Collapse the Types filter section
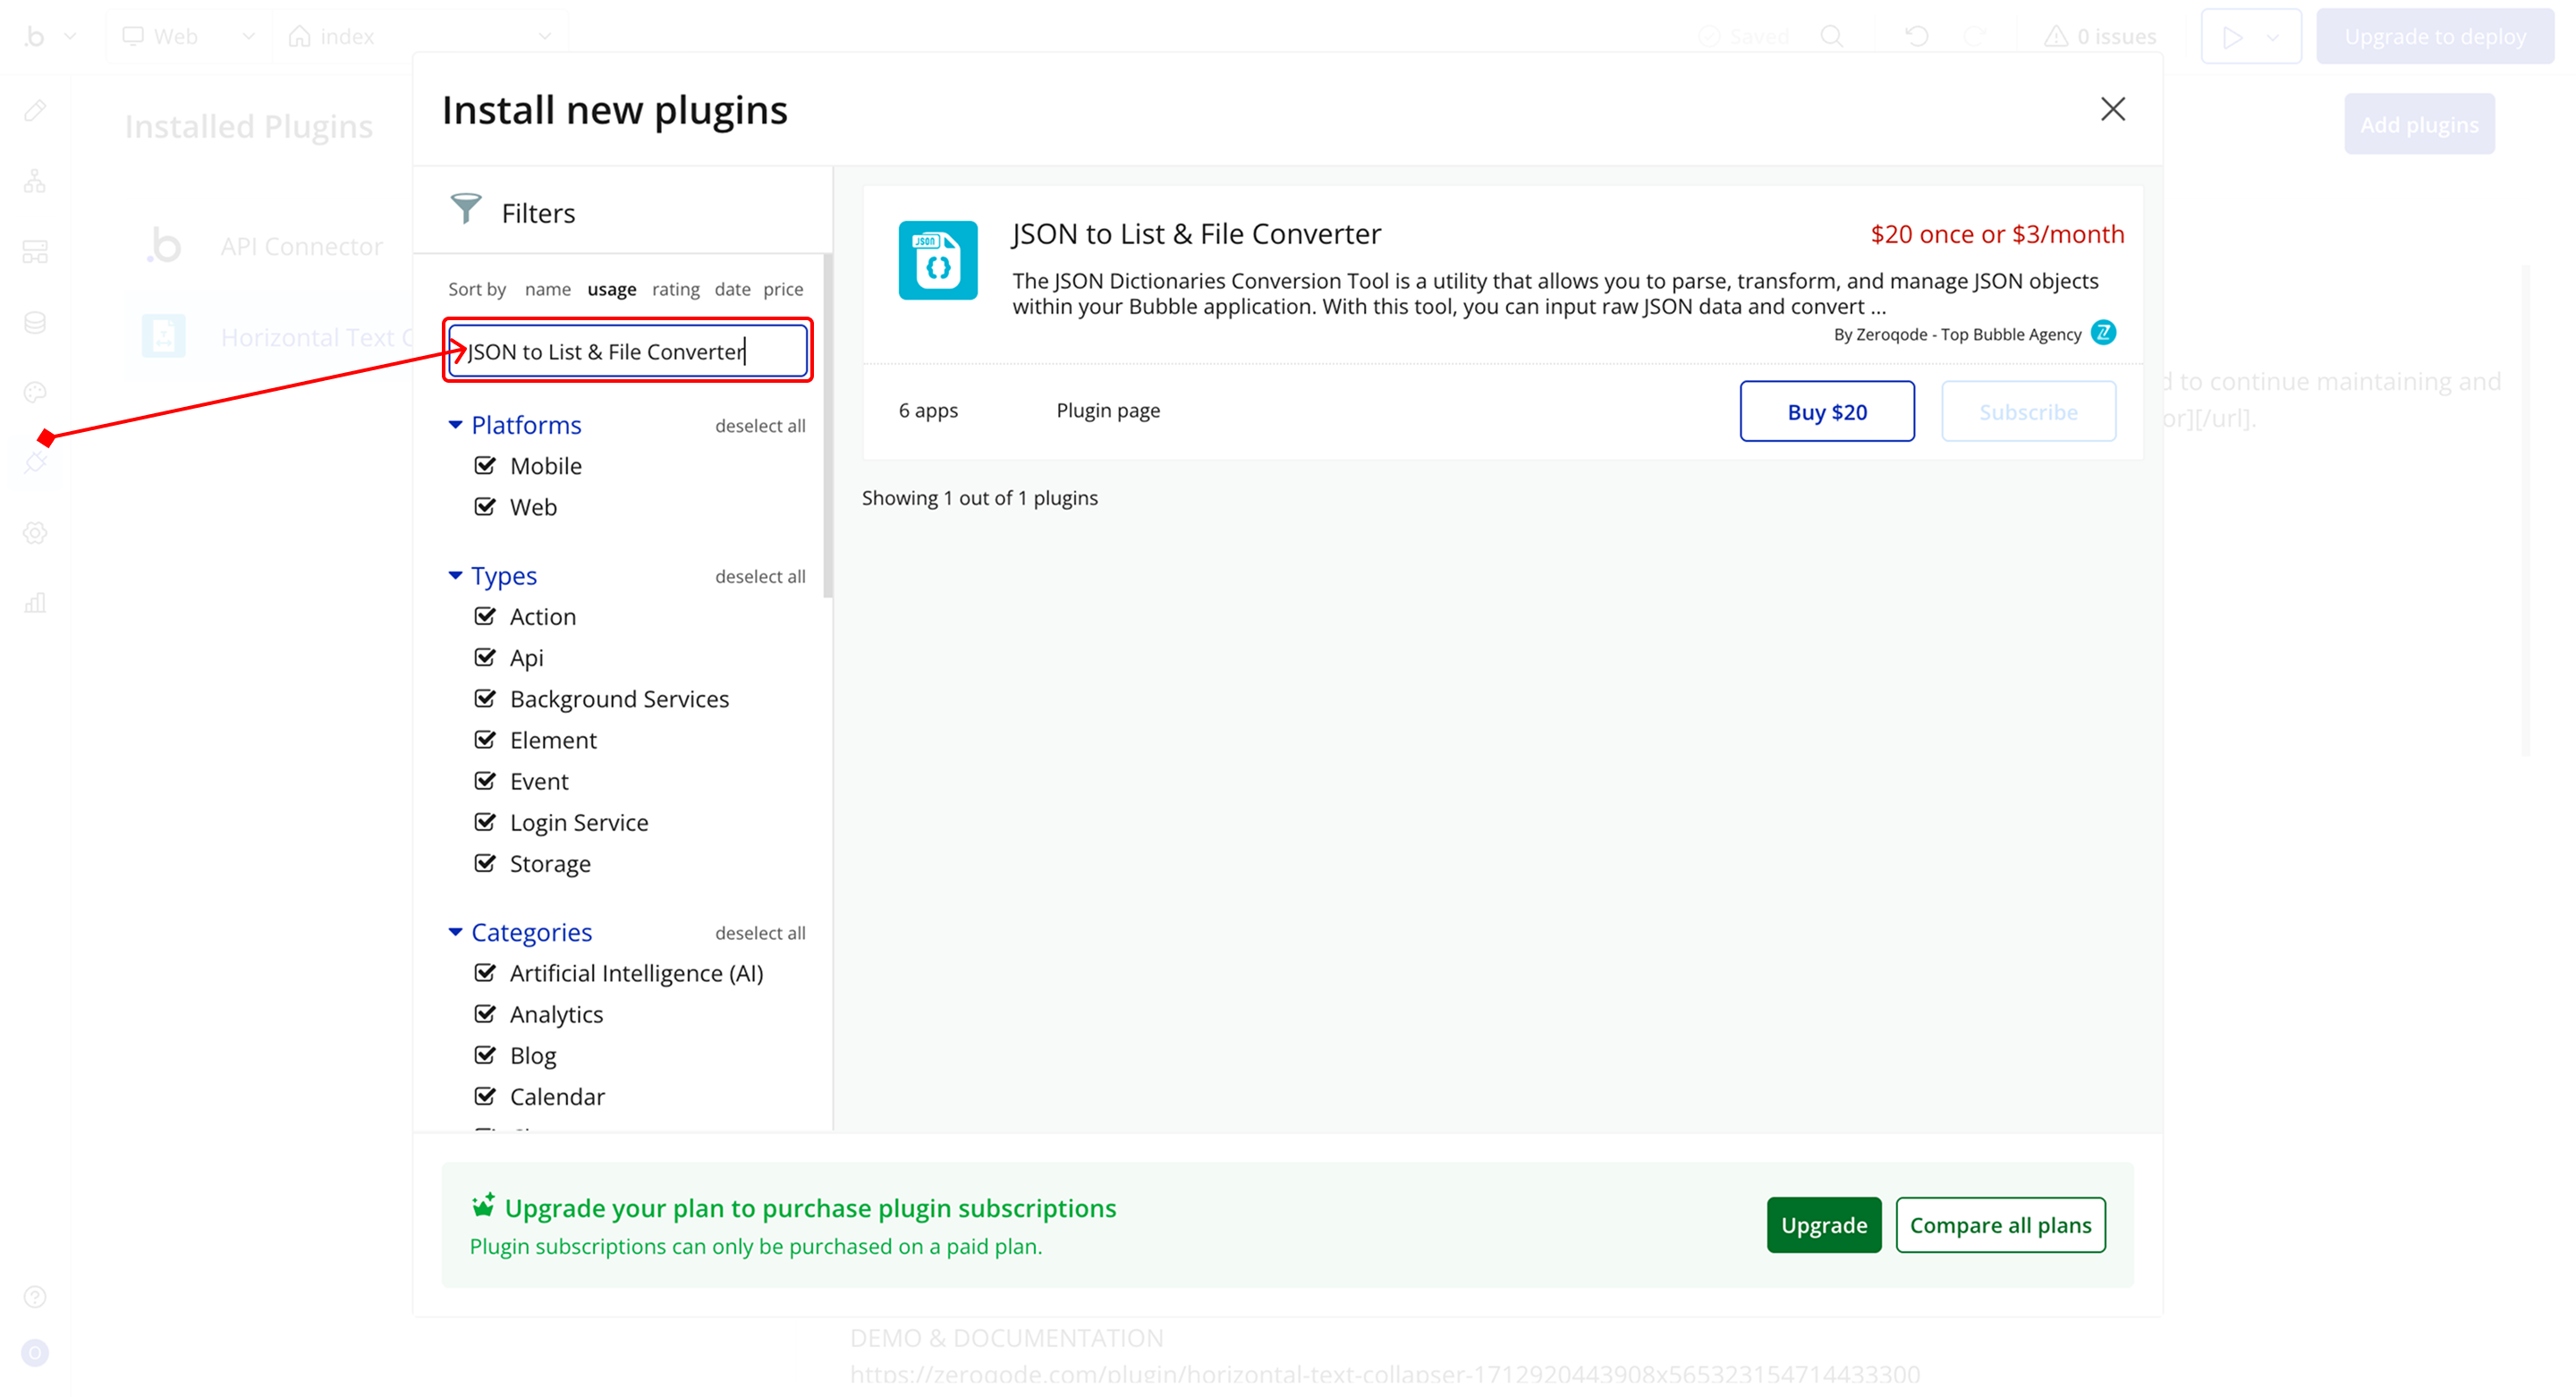The image size is (2576, 1397). click(456, 576)
